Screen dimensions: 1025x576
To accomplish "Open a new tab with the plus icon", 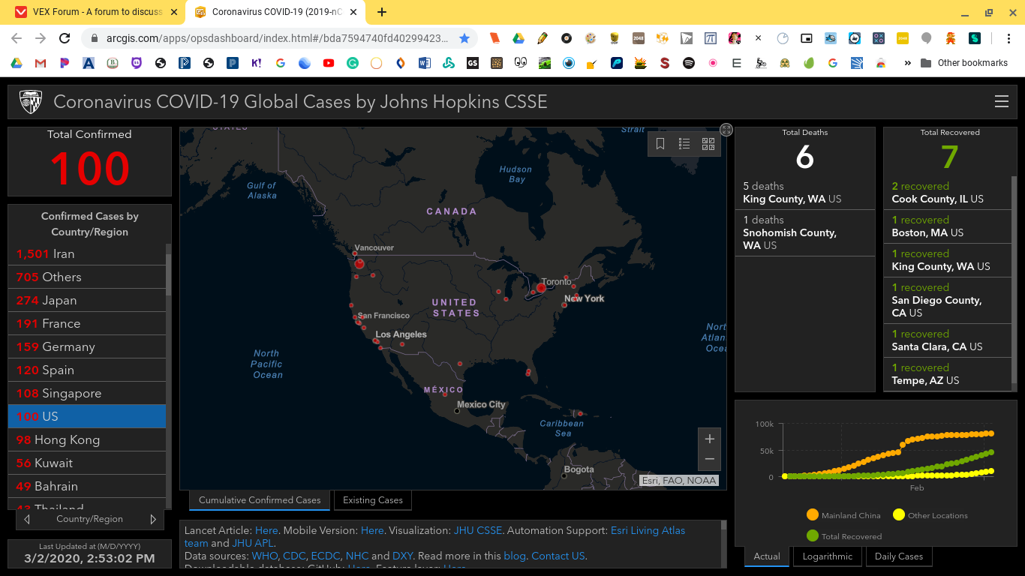I will click(382, 12).
